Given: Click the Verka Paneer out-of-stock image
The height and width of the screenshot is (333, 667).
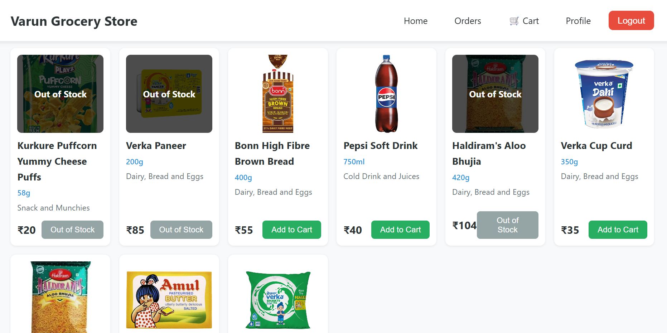Looking at the screenshot, I should click(x=169, y=94).
